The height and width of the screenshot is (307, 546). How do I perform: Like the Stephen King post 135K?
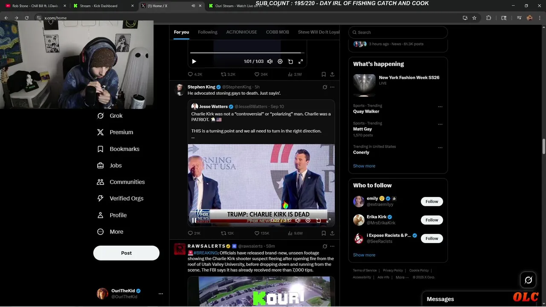pos(262,233)
